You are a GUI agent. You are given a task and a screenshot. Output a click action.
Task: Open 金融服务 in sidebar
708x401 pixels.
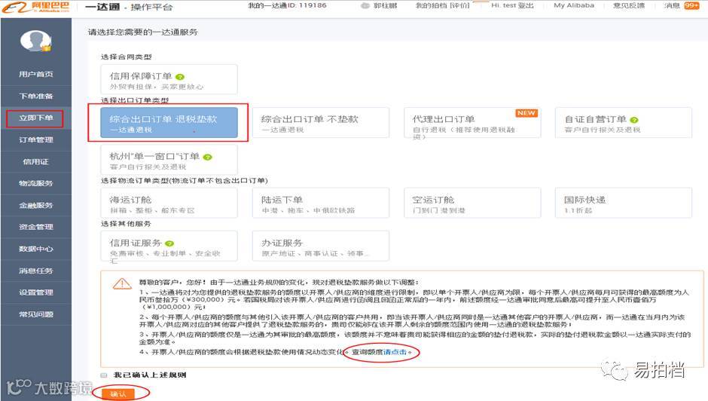tap(36, 205)
